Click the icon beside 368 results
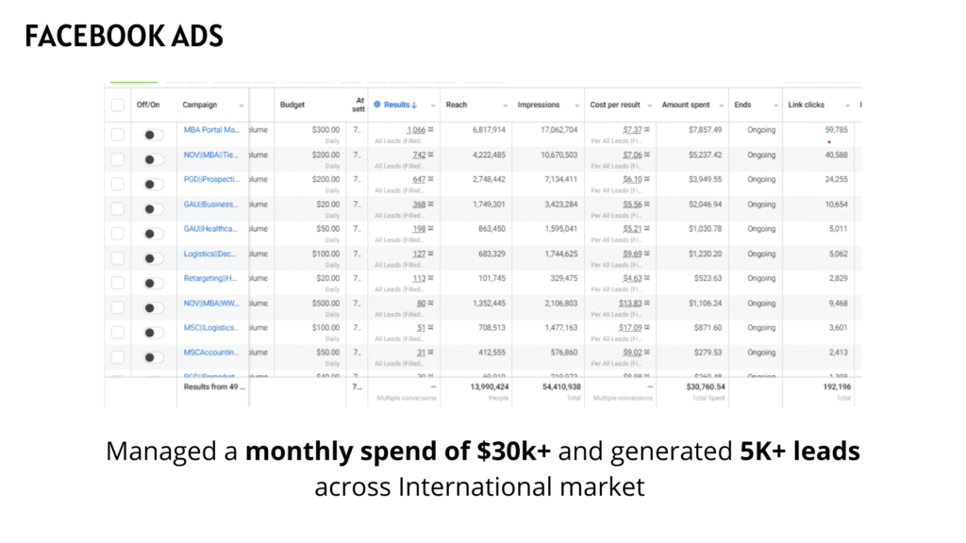The width and height of the screenshot is (966, 543). pyautogui.click(x=431, y=205)
